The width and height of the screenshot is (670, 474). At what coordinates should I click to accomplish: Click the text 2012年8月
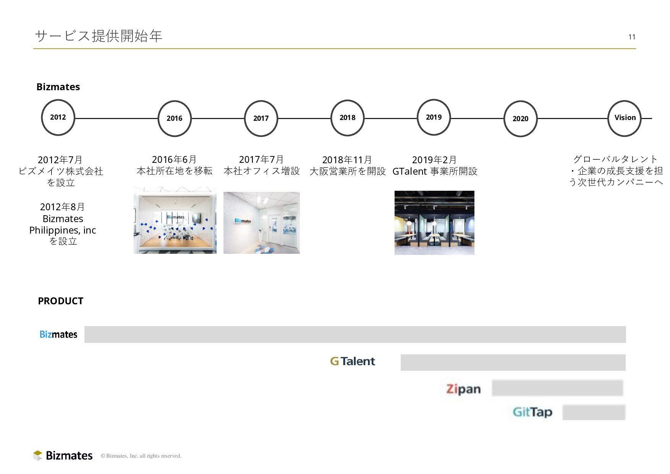click(x=62, y=207)
